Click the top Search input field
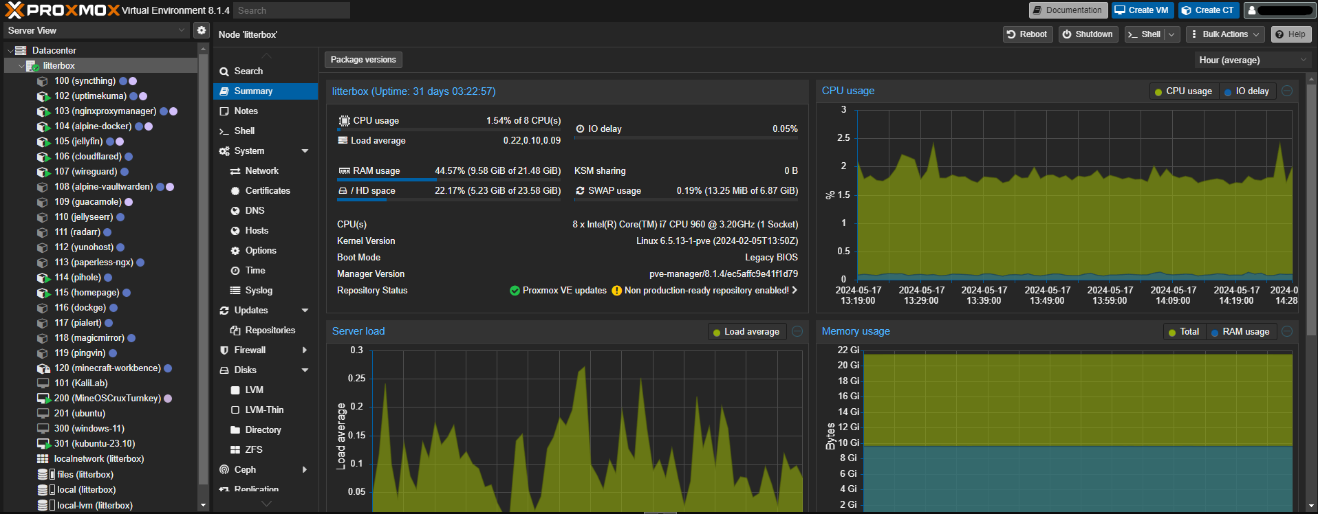1318x514 pixels. click(x=291, y=10)
